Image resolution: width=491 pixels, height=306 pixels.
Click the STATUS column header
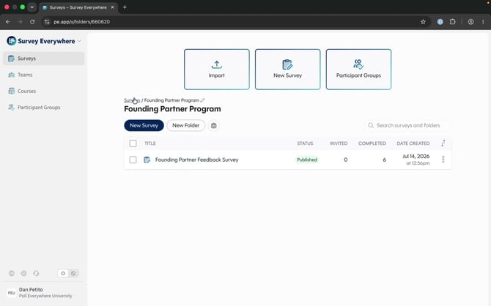click(305, 143)
